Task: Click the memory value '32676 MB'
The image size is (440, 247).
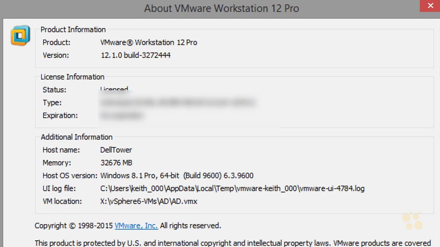Action: pos(116,163)
